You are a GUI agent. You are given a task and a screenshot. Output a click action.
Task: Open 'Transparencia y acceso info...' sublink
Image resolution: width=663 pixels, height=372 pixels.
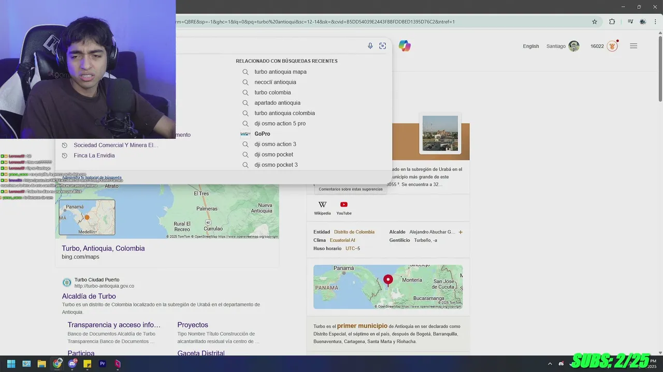pos(114,325)
